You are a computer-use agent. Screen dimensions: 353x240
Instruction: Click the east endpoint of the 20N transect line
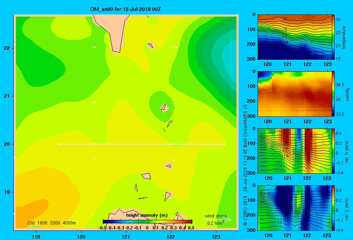tap(225, 144)
